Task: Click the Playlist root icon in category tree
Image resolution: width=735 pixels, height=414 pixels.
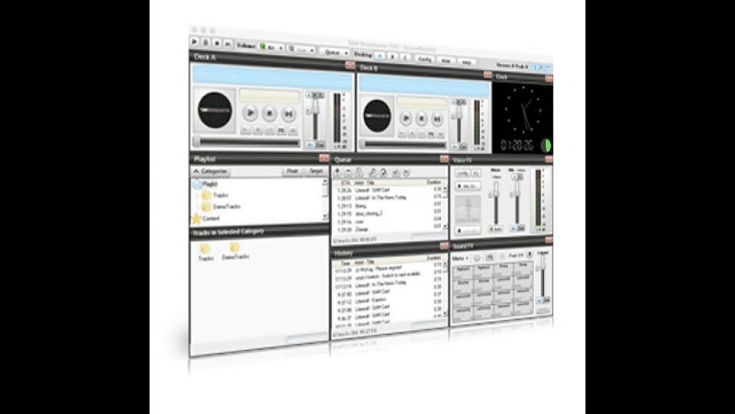Action: [197, 184]
